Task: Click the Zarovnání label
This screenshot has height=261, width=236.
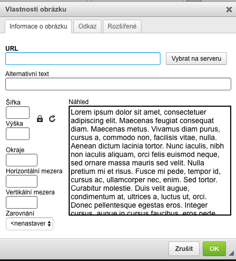Action: tap(20, 213)
